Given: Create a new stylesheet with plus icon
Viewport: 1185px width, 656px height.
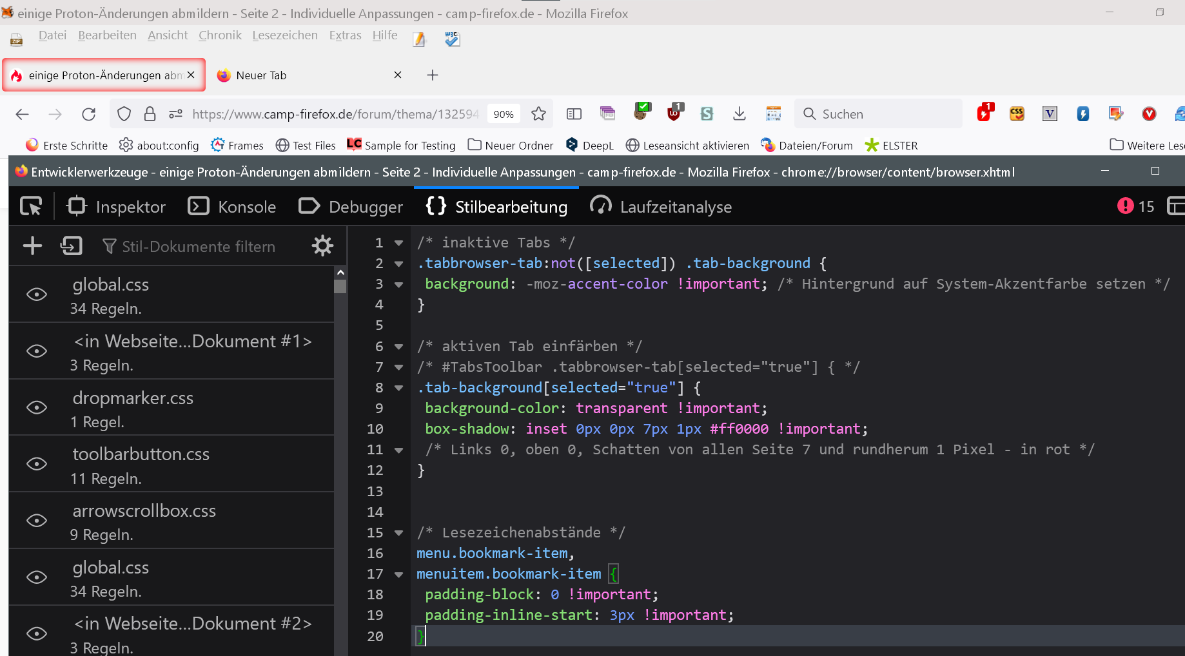Looking at the screenshot, I should pyautogui.click(x=32, y=246).
